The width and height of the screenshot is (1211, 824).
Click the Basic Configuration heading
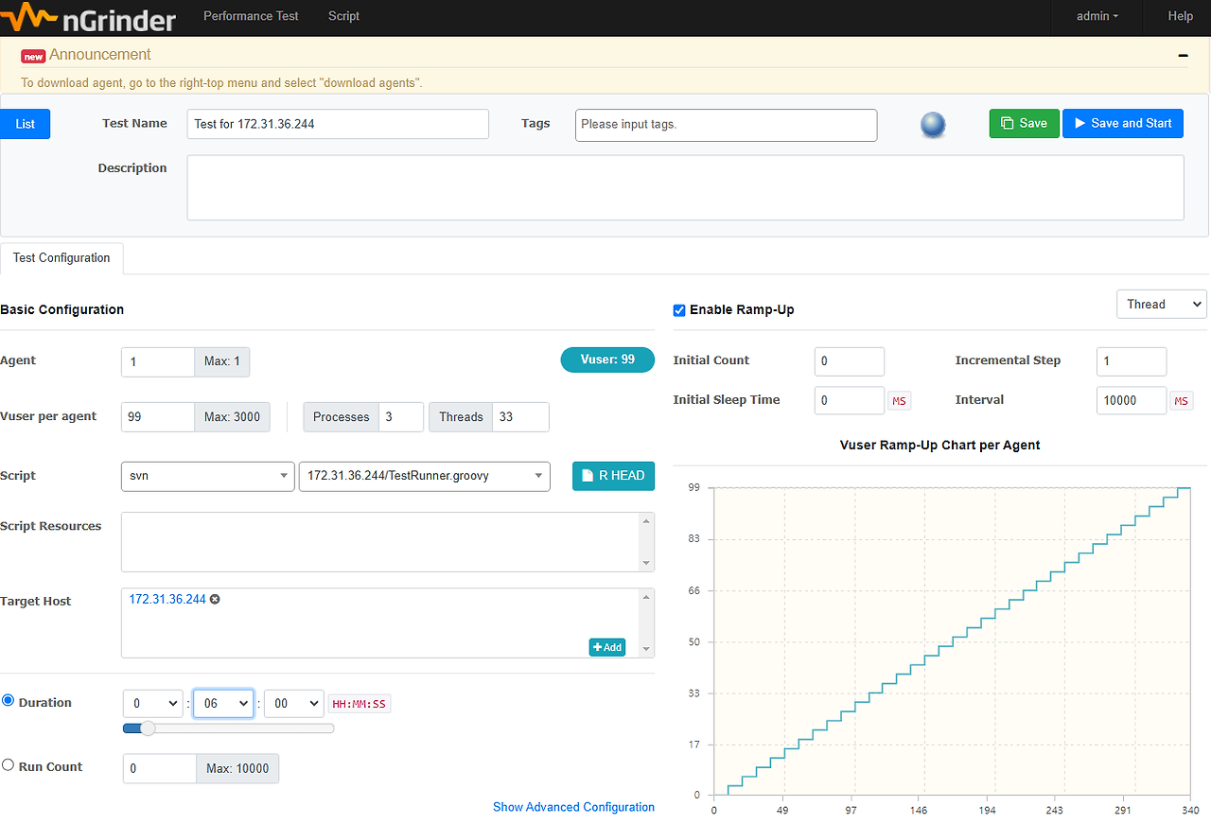(x=61, y=309)
